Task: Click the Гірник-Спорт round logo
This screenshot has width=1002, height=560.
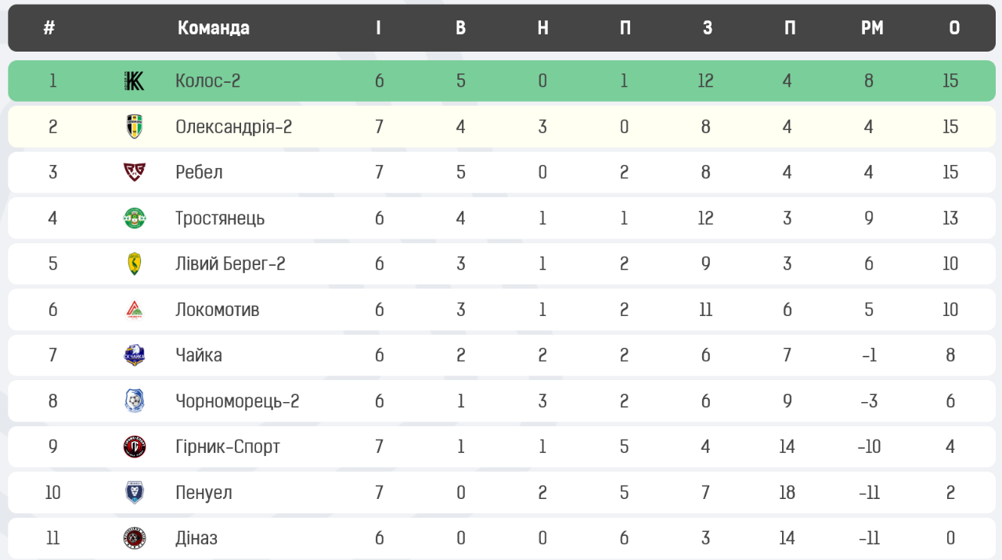Action: tap(135, 447)
